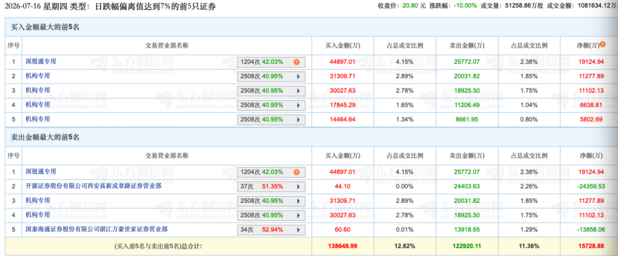The image size is (618, 256).
Task: Open 机构专用 link in sell-section row showing 31309.71
Action: [x=38, y=200]
